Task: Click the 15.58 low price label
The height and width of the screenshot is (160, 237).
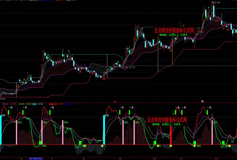Action: [3, 99]
